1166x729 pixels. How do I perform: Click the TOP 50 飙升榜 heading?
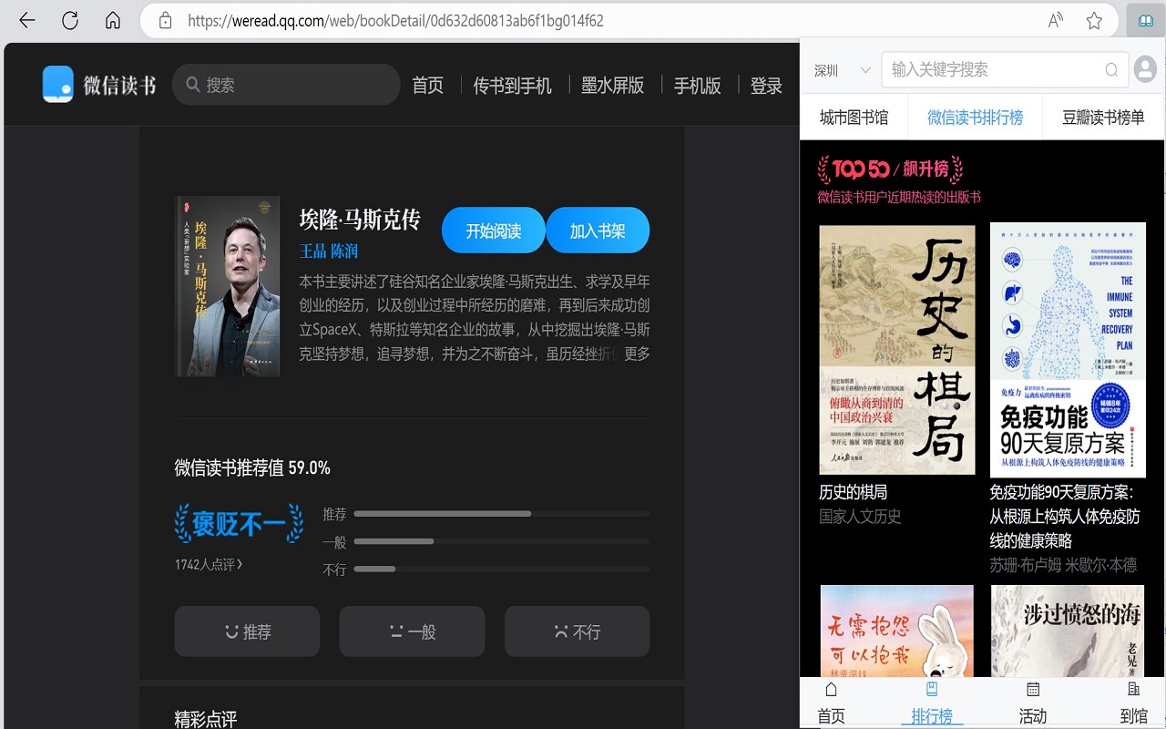890,169
